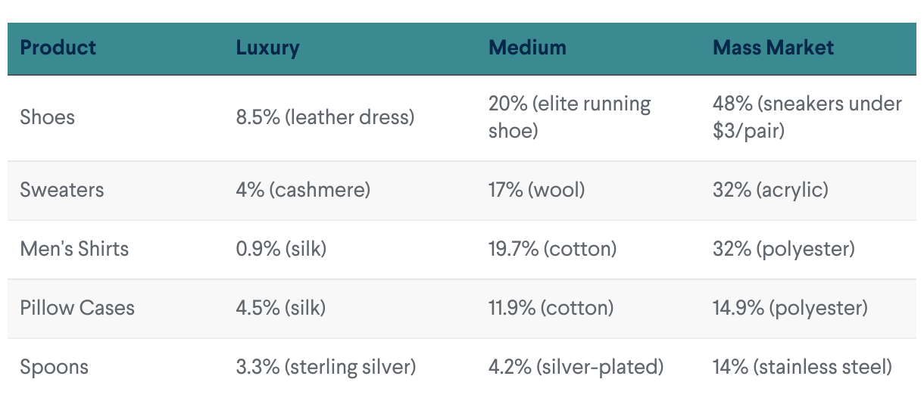Click the Medium column header
The image size is (924, 404).
tap(527, 48)
